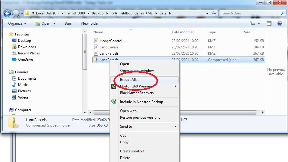The height and width of the screenshot is (162, 288).
Task: Choose Create shortcut in context menu
Action: click(x=132, y=151)
